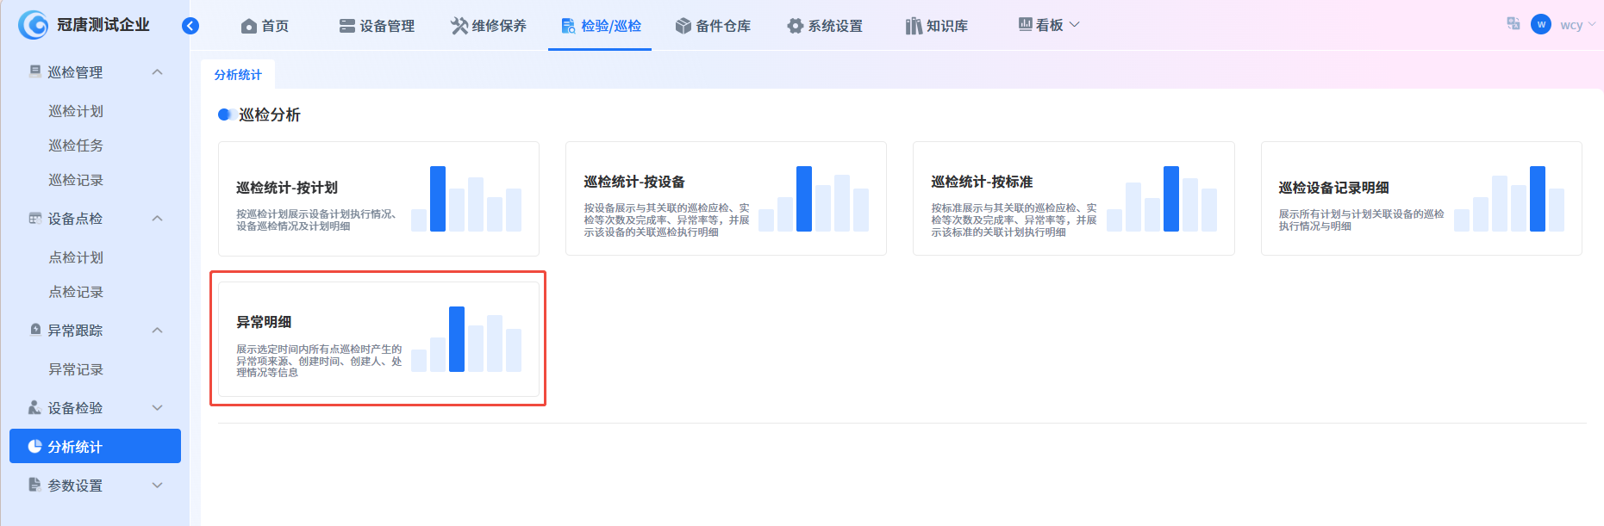Open 巡检记录 in the sidebar

pyautogui.click(x=76, y=180)
